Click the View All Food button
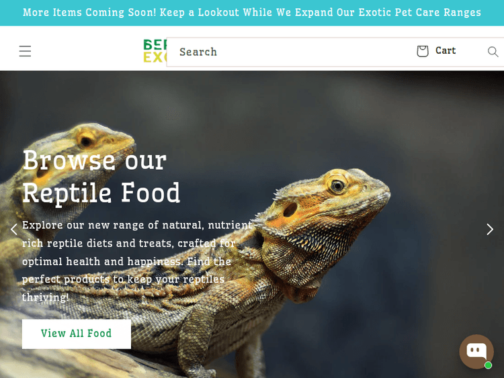 pos(77,334)
